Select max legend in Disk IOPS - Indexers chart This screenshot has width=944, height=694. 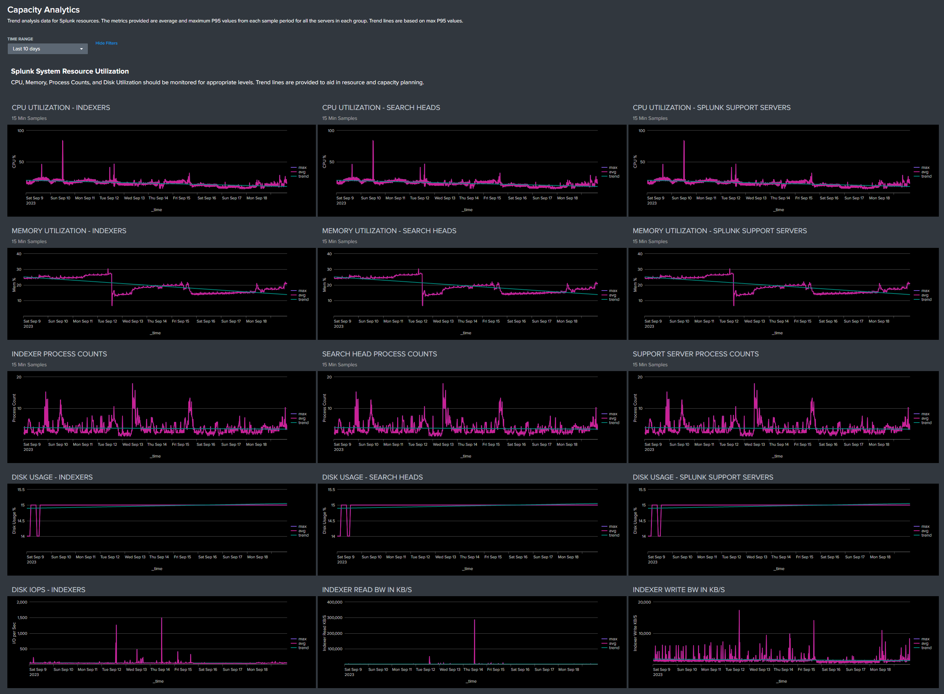pyautogui.click(x=299, y=639)
